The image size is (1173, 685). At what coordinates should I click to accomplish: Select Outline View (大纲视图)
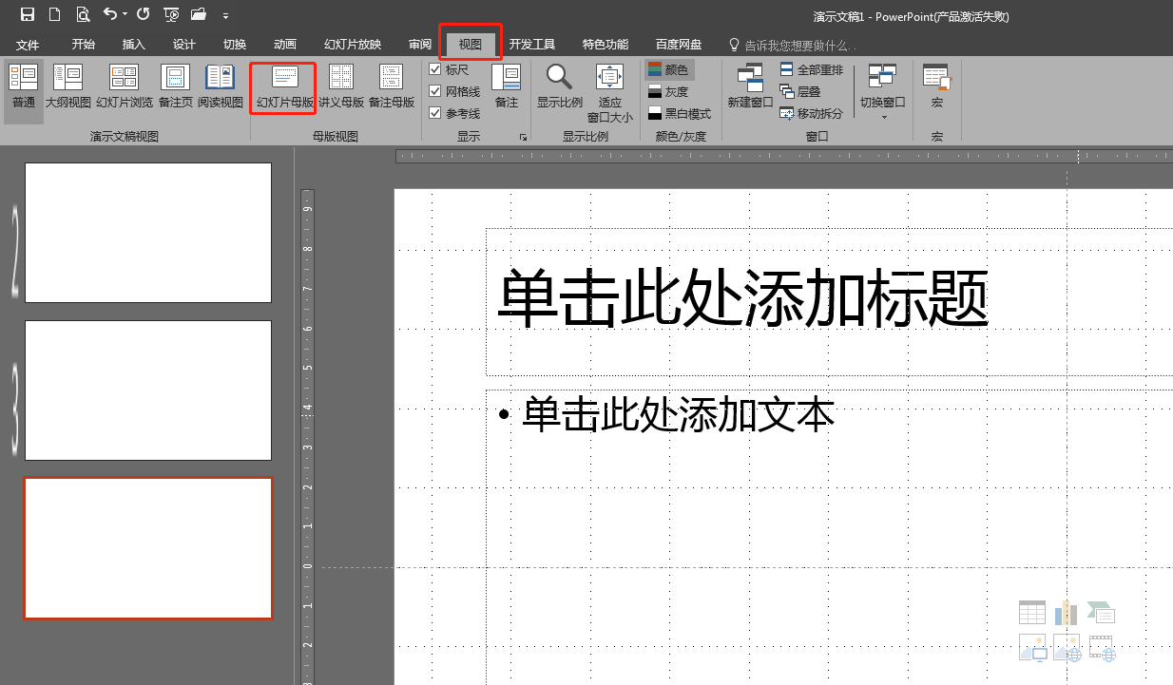67,87
